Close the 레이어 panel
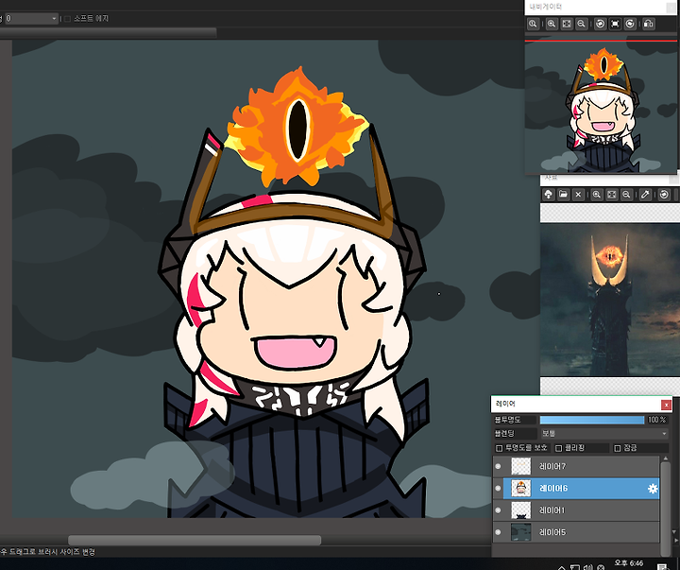Image resolution: width=680 pixels, height=570 pixels. point(666,405)
